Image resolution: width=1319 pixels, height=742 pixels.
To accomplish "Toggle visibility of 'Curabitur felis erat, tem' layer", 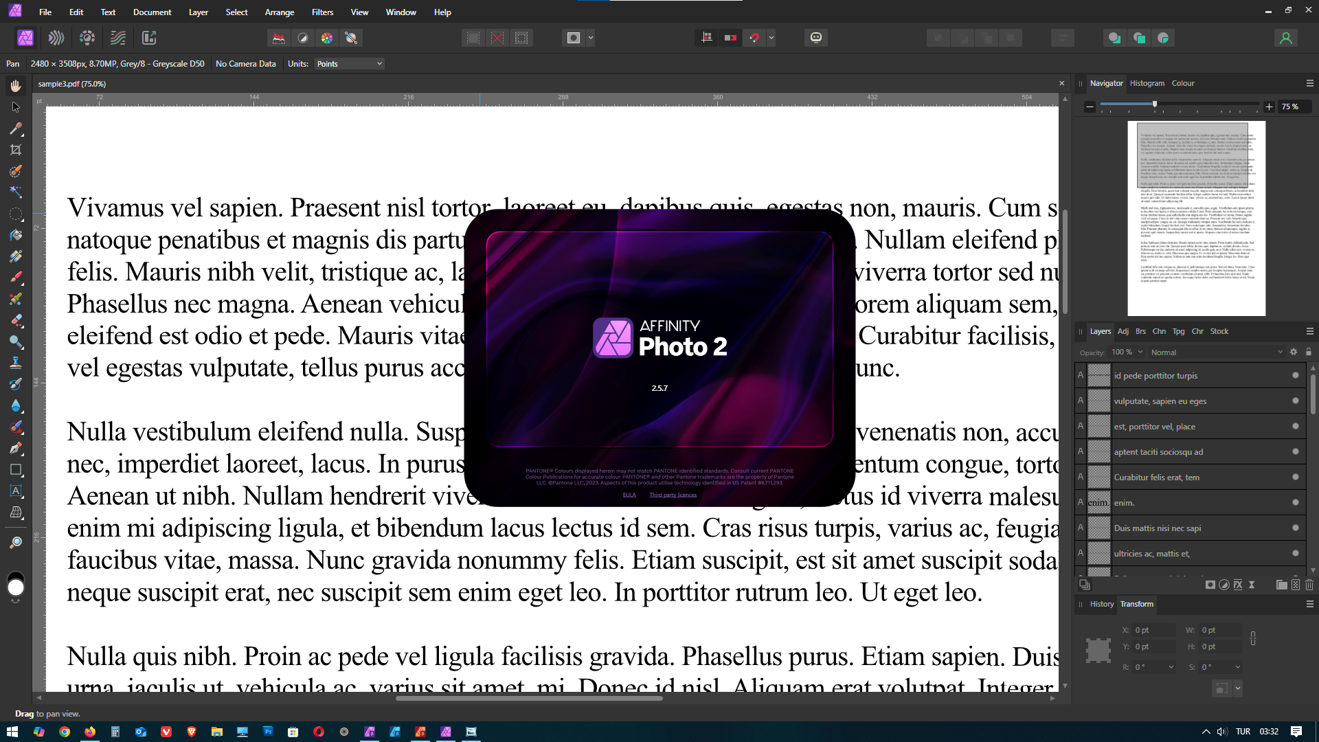I will pos(1295,477).
